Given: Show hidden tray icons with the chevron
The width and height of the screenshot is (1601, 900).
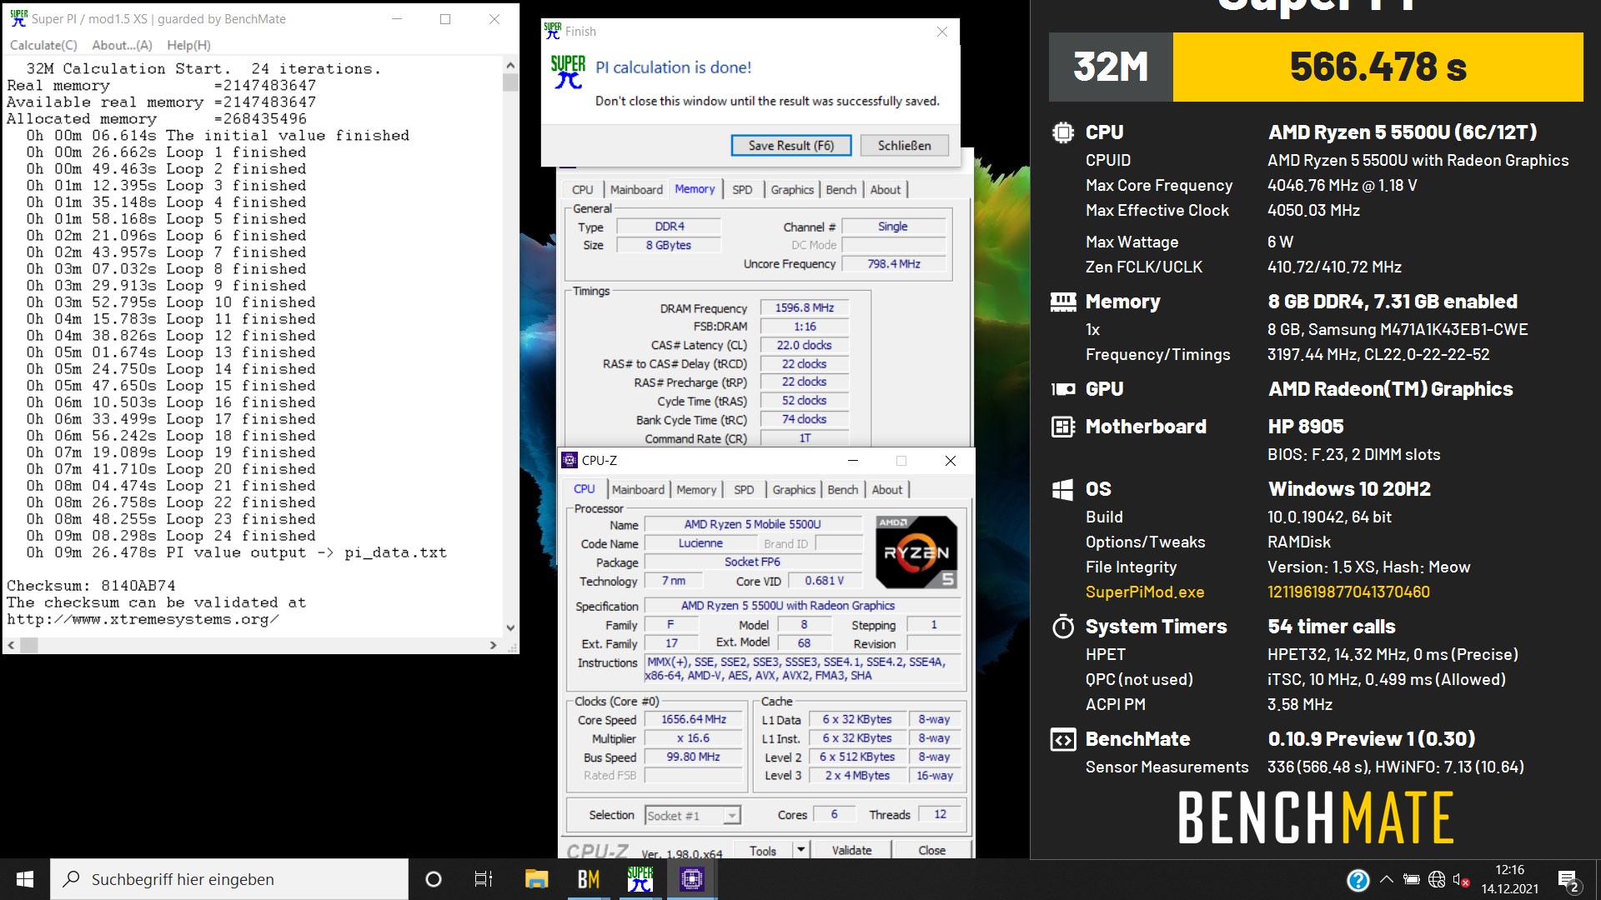Looking at the screenshot, I should point(1387,879).
